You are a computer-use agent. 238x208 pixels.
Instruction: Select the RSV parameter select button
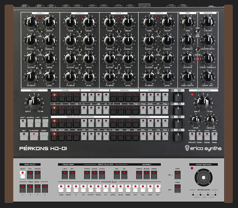[x=158, y=188]
